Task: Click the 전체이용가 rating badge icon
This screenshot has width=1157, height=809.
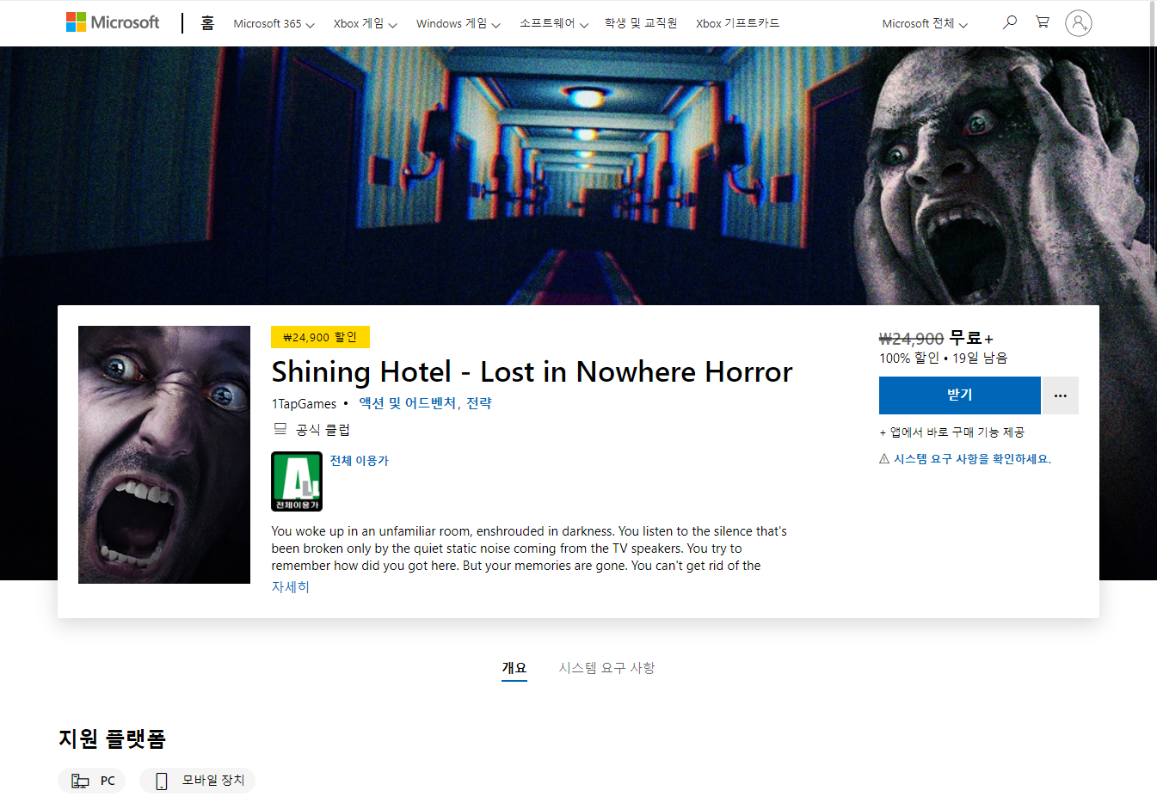Action: point(297,481)
